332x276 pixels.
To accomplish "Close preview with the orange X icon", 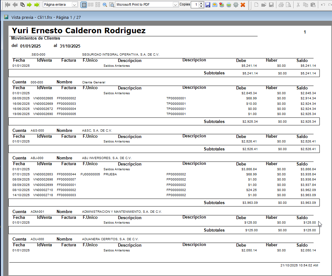I will pyautogui.click(x=243, y=5).
